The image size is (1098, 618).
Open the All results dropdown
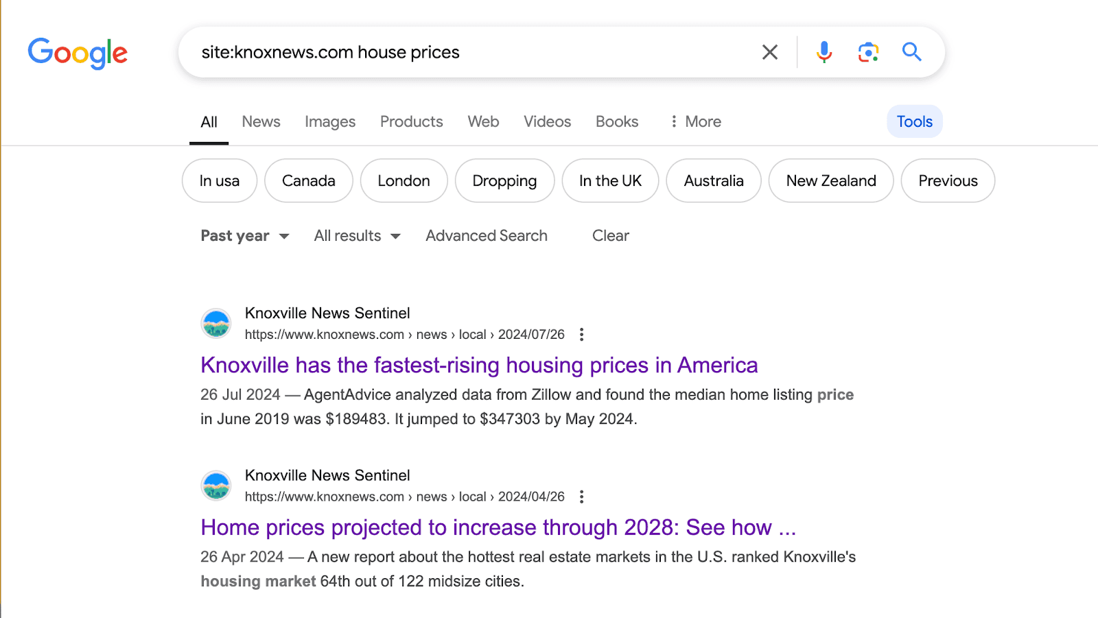click(355, 235)
